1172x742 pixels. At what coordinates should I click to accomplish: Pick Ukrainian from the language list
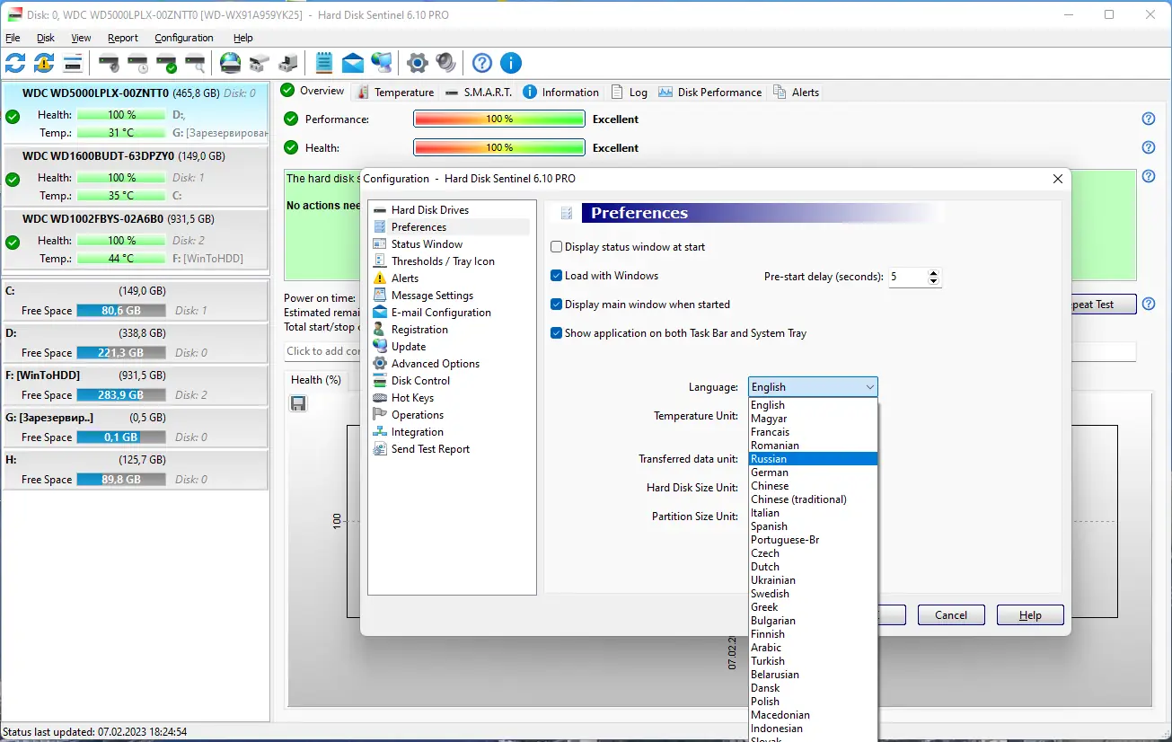[x=813, y=580]
